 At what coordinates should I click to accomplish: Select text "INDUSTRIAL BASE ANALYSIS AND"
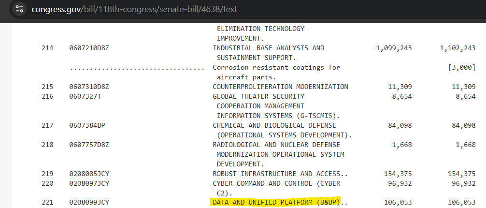[269, 48]
